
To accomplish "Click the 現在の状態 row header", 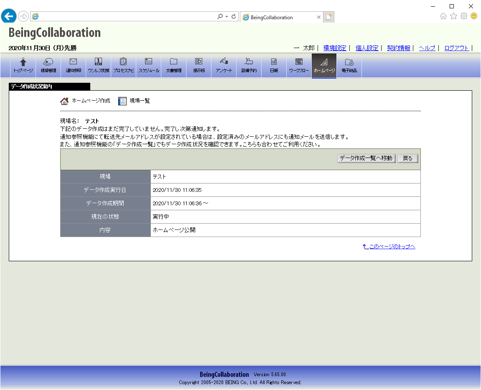I will coord(105,217).
